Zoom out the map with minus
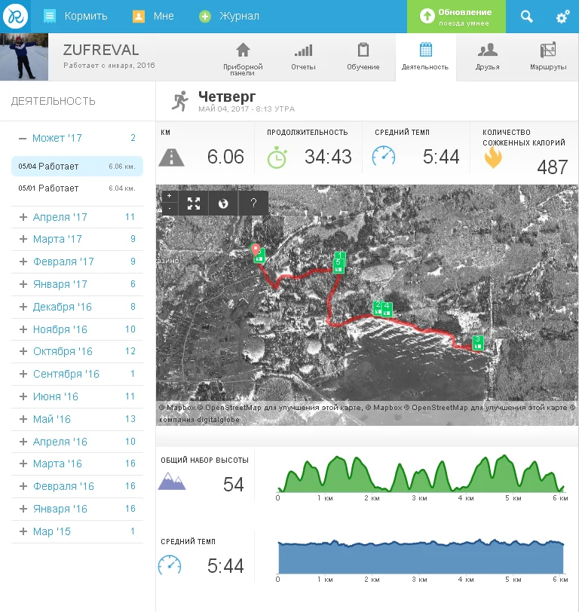 (x=169, y=209)
